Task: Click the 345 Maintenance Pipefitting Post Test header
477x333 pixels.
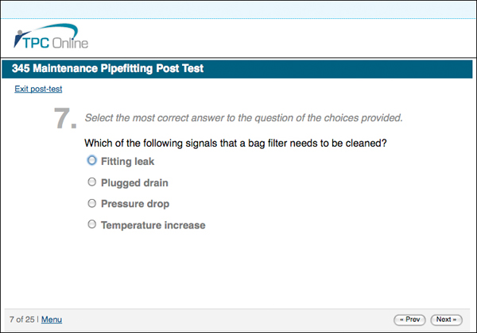Action: tap(108, 69)
